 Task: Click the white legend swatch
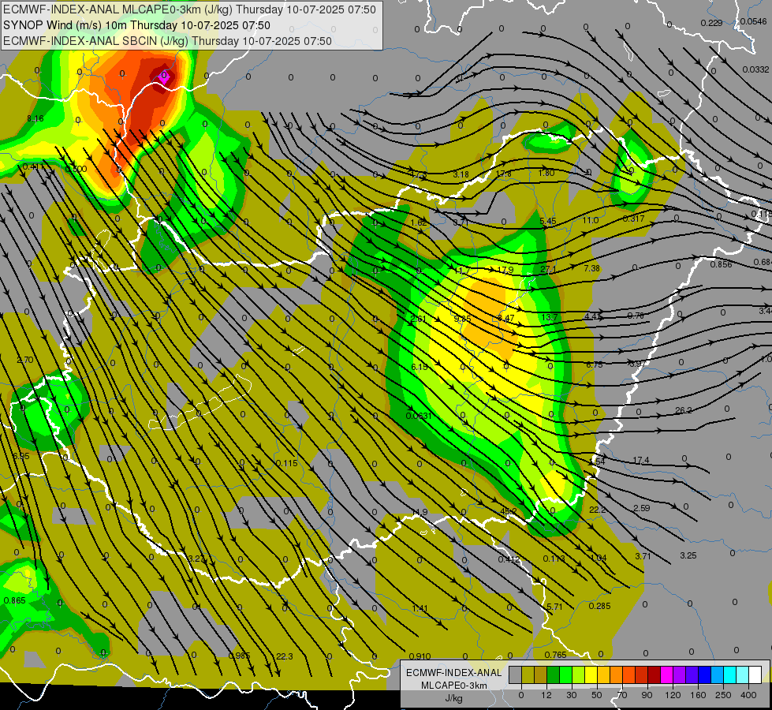pyautogui.click(x=755, y=675)
